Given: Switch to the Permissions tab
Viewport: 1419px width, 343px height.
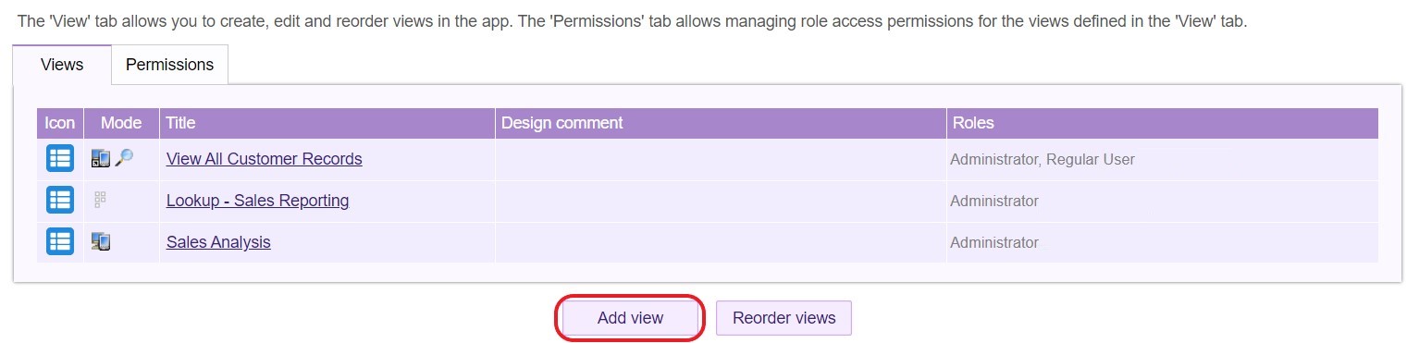Looking at the screenshot, I should point(170,65).
